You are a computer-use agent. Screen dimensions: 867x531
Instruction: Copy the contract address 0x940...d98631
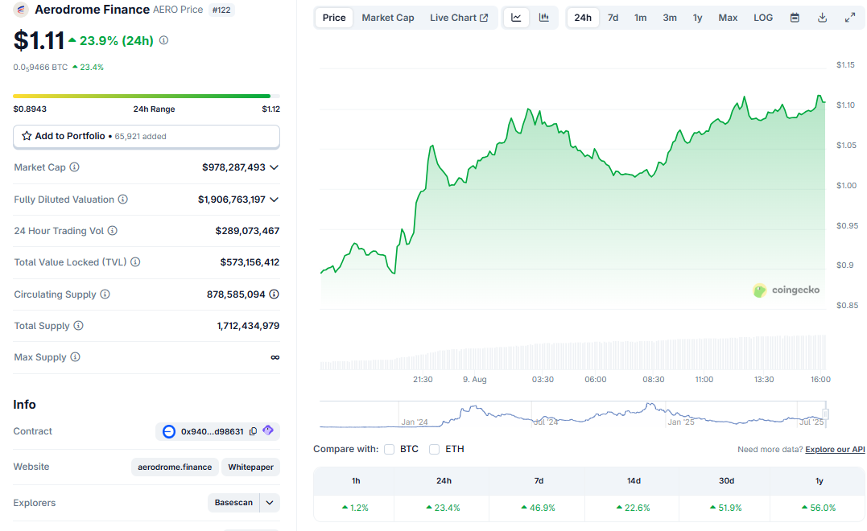click(x=254, y=431)
